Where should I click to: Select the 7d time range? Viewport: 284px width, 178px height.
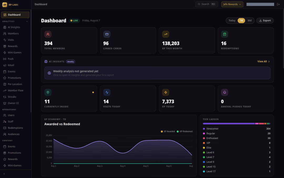pos(241,21)
